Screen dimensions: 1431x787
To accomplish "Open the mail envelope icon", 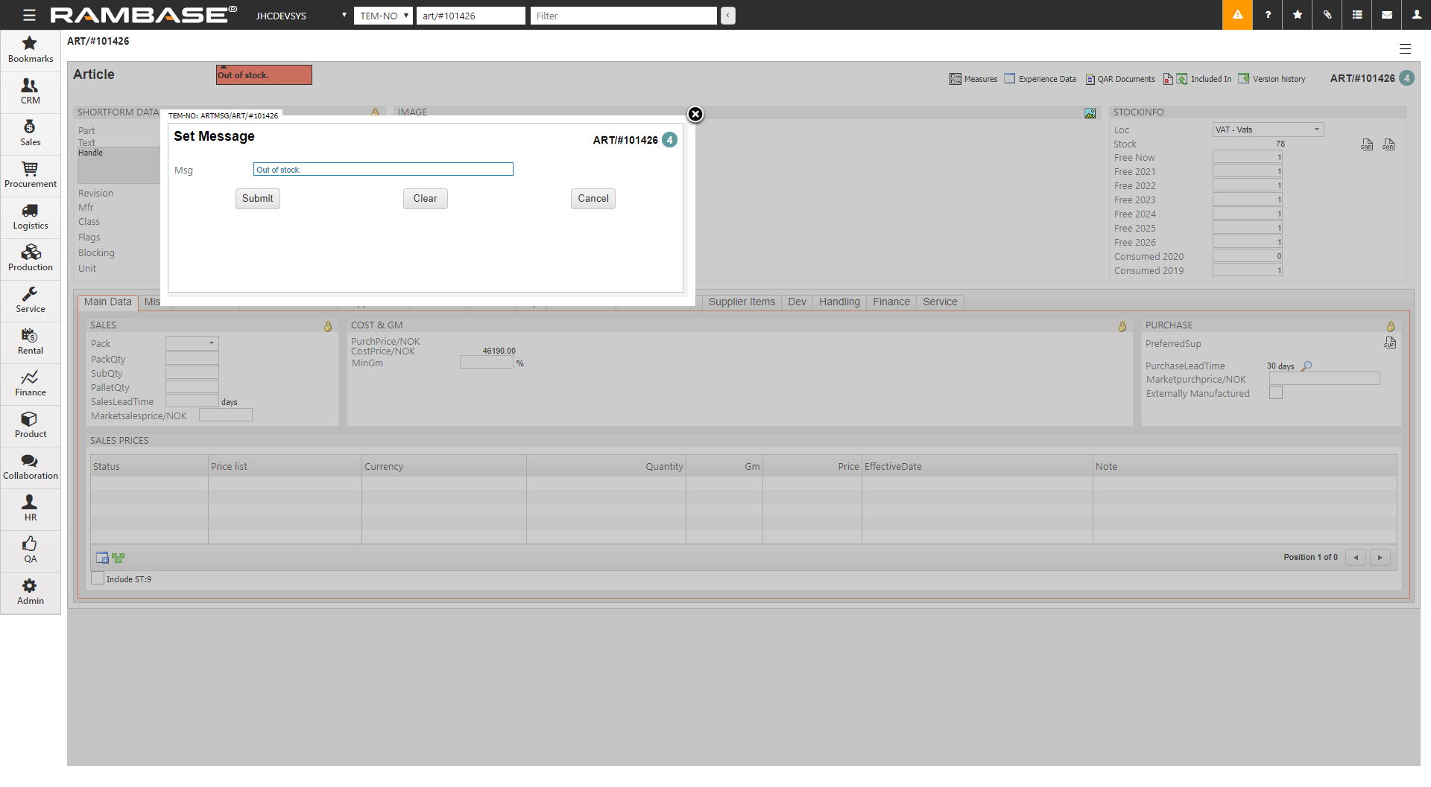I will (x=1387, y=15).
